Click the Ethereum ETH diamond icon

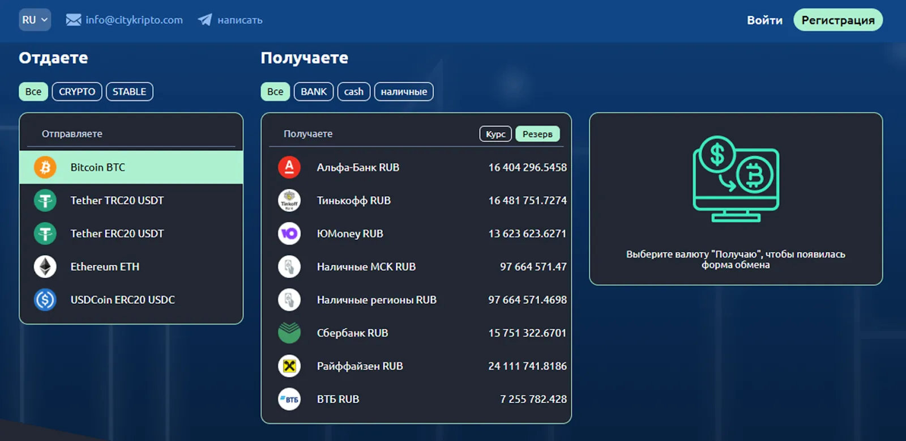45,266
